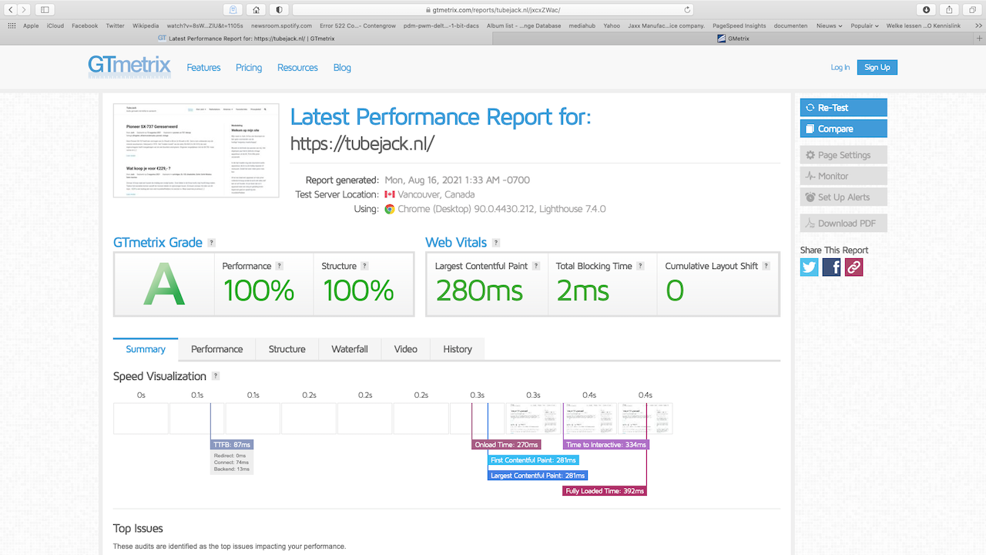Share the report on Facebook
The width and height of the screenshot is (986, 555).
[832, 267]
